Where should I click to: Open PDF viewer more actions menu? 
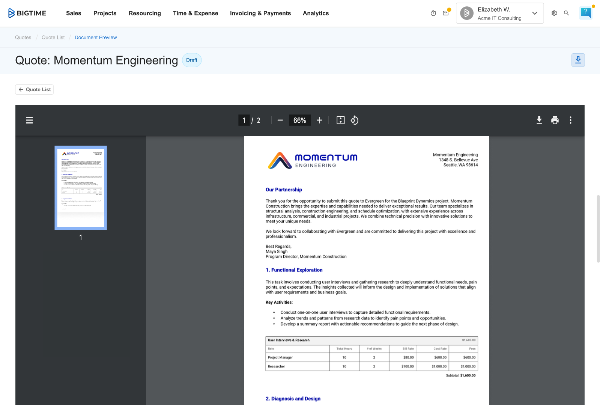(x=571, y=120)
